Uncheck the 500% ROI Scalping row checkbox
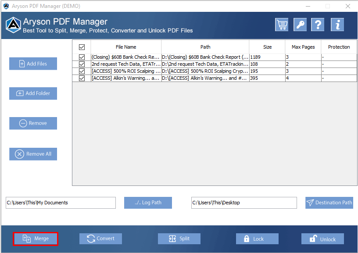 click(82, 71)
